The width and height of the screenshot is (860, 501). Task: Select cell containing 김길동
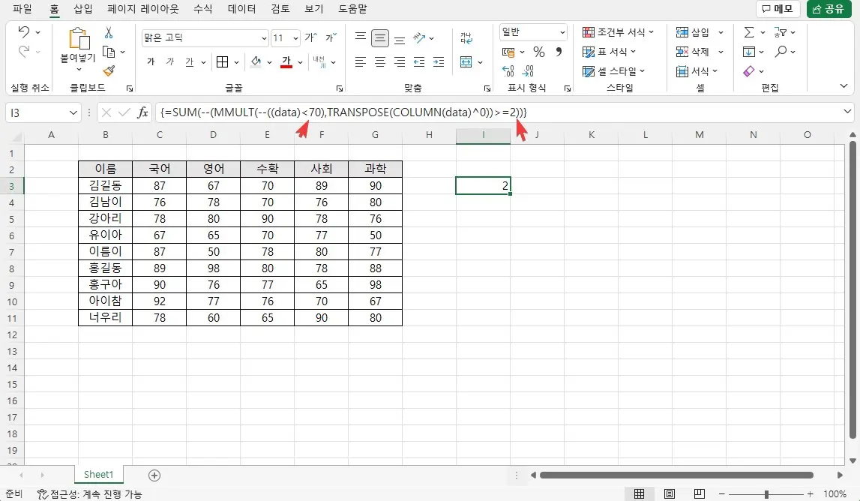click(105, 185)
